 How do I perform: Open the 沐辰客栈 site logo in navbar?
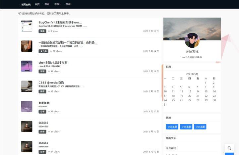click(x=26, y=4)
